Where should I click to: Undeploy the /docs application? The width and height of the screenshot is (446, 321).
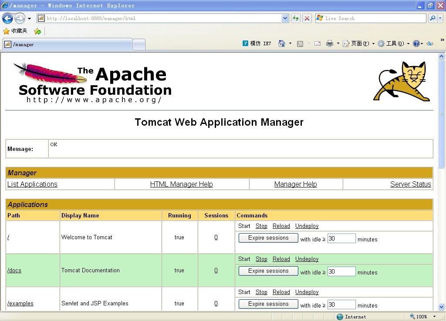307,259
